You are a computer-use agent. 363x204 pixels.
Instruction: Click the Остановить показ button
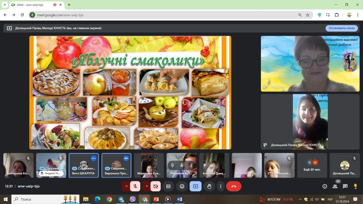[341, 28]
